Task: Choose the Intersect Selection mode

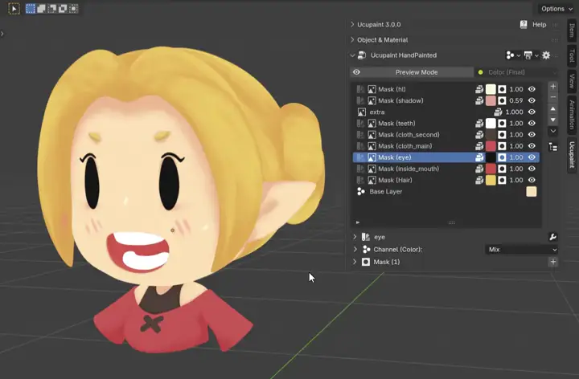Action: [73, 9]
